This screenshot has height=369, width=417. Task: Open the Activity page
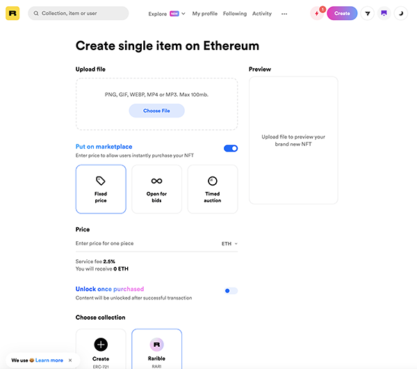pyautogui.click(x=262, y=14)
